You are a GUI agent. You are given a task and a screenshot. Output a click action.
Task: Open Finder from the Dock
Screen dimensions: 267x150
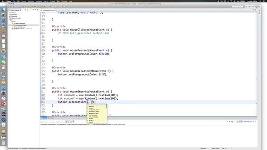3,10
